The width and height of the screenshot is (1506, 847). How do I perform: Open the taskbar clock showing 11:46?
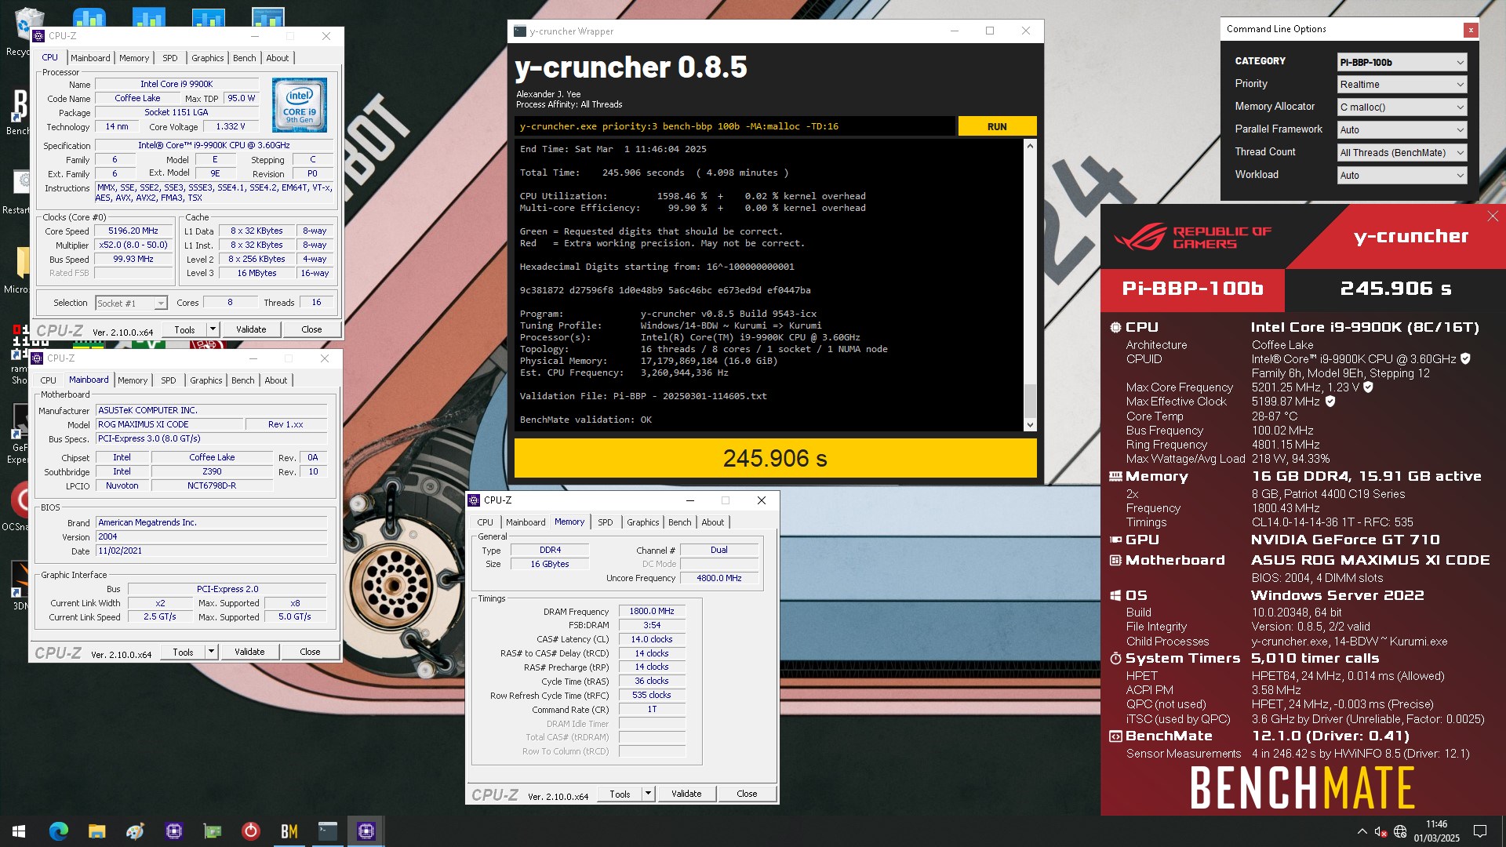tap(1437, 831)
